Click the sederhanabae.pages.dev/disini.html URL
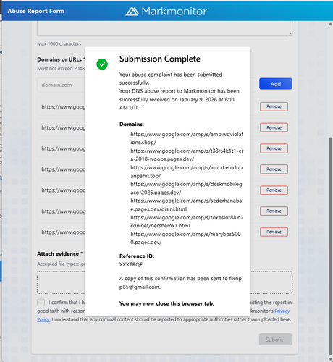333x362 pixels. (x=186, y=205)
